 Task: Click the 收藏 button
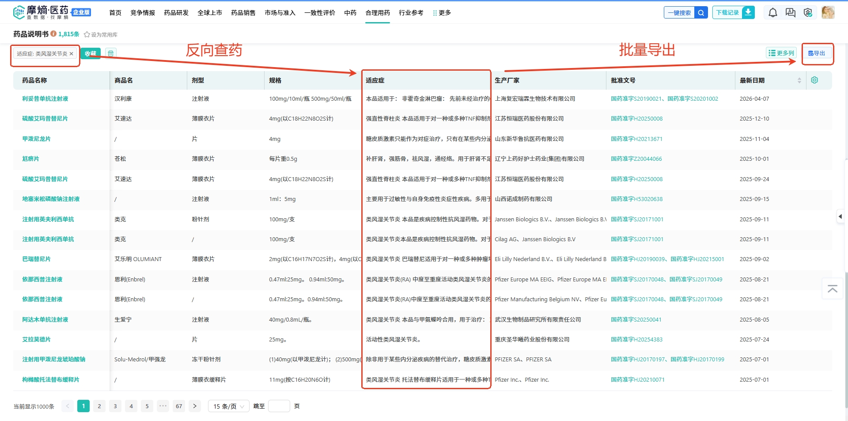pos(91,53)
